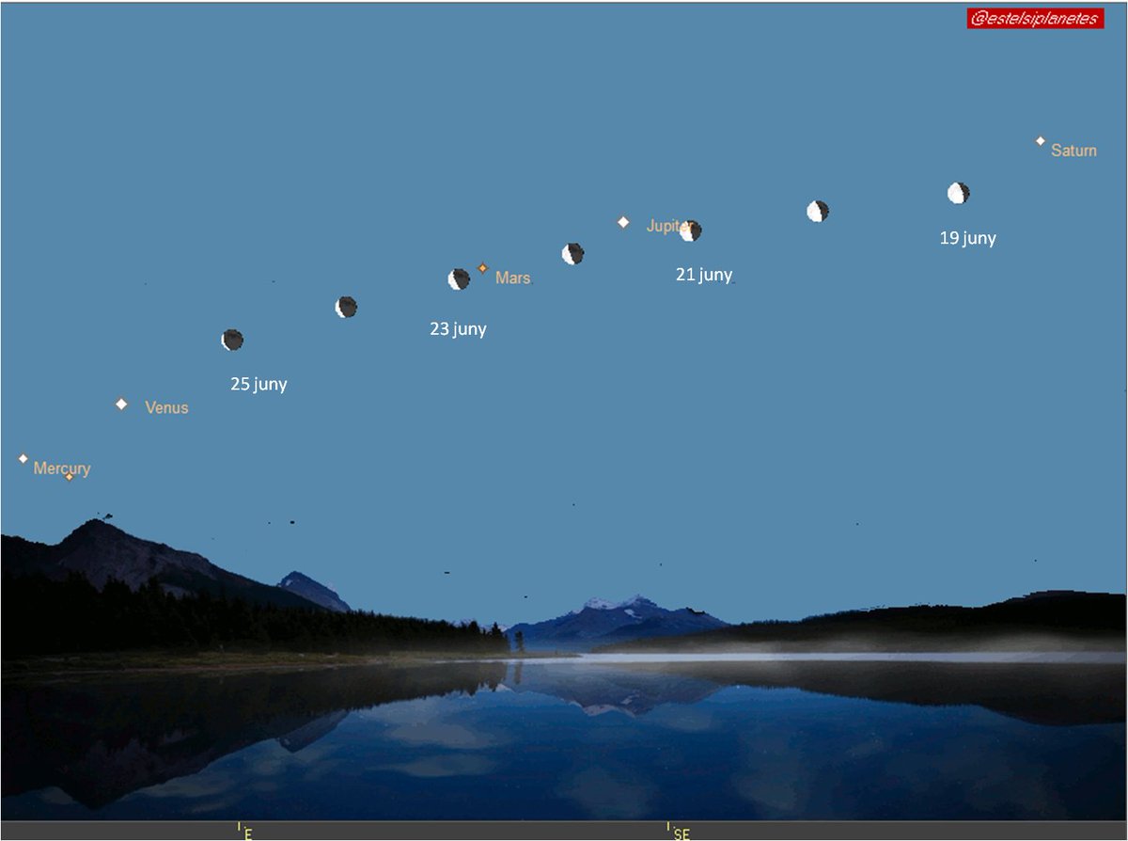Click the orange Mars planet marker
Screen dimensions: 1128x841
click(482, 268)
